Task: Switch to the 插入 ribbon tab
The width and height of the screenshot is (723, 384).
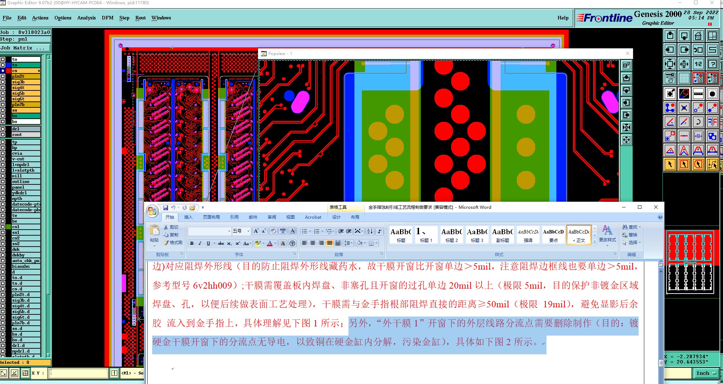Action: (188, 217)
